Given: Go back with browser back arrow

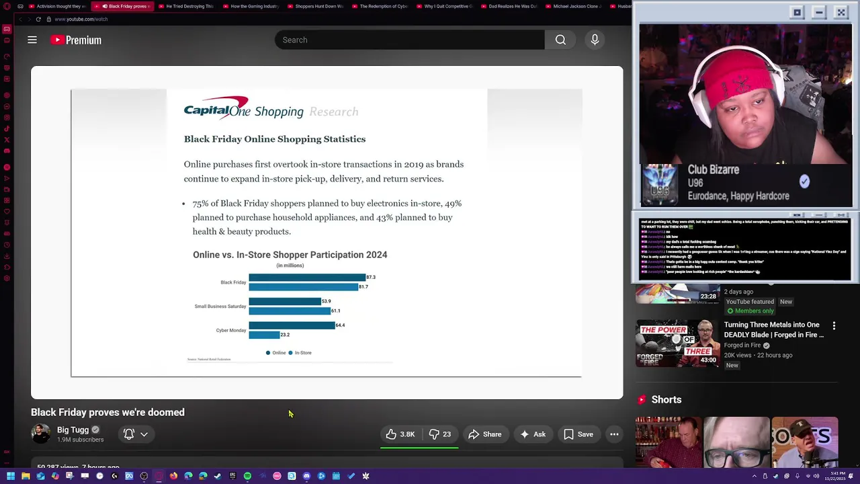Looking at the screenshot, I should coord(20,19).
